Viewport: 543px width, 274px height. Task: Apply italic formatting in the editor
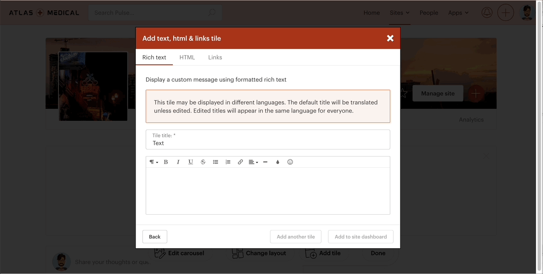click(x=178, y=162)
